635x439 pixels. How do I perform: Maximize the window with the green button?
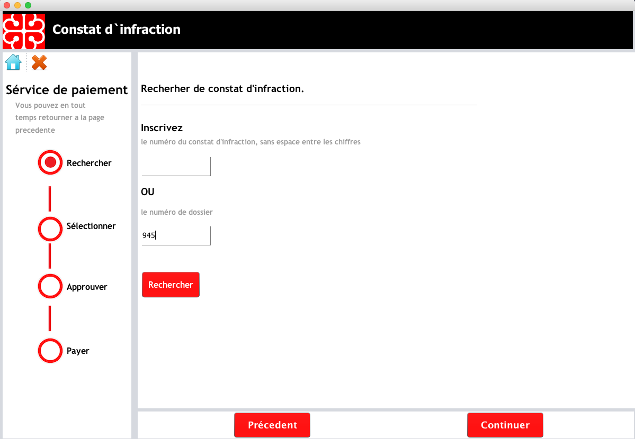tap(28, 5)
